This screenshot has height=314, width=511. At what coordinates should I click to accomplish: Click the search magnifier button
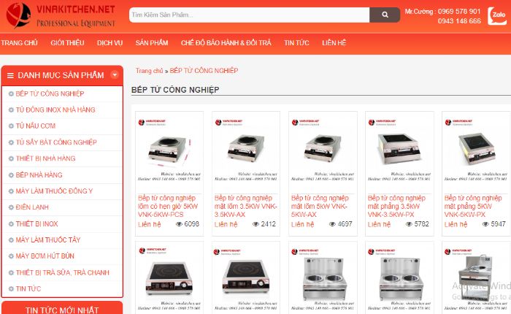click(x=385, y=15)
